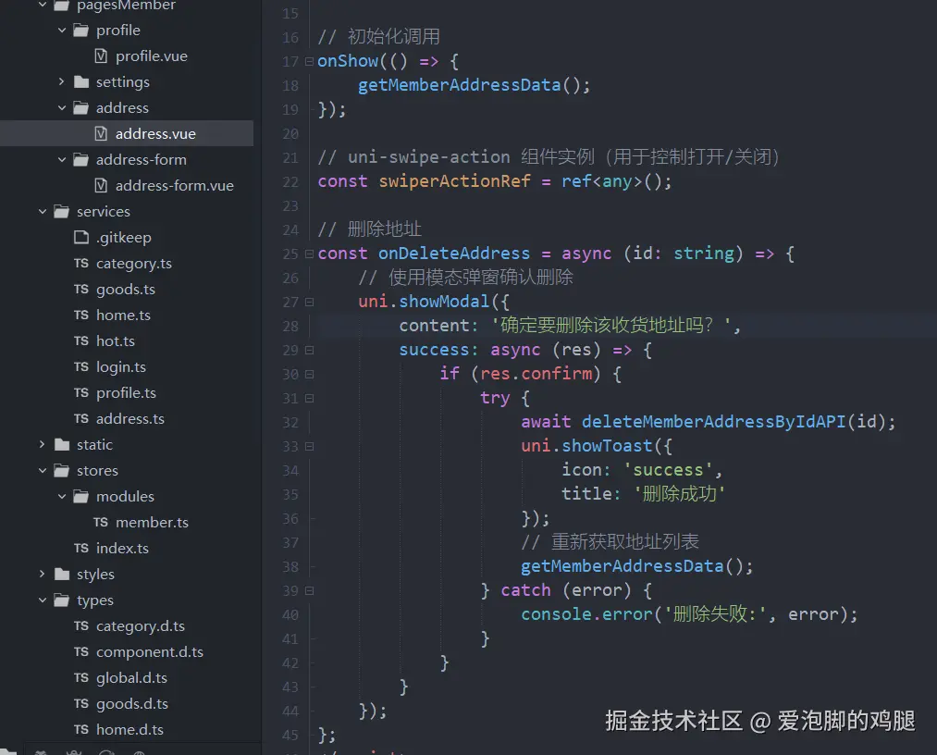This screenshot has width=937, height=755.
Task: Click the Vue file icon beside address.vue
Action: coord(101,133)
